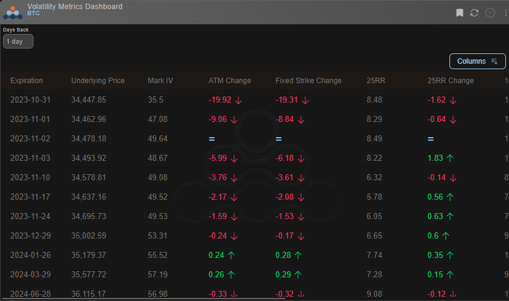
Task: Open the Days Back dropdown
Action: (x=18, y=41)
